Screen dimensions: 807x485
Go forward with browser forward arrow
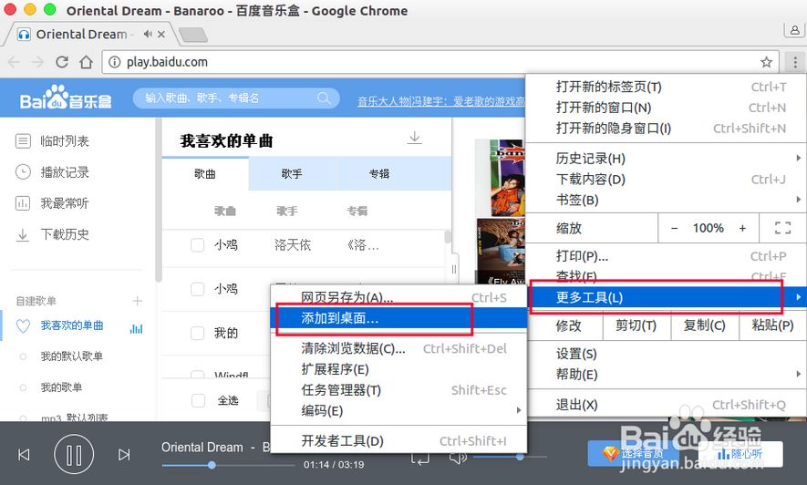[37, 62]
